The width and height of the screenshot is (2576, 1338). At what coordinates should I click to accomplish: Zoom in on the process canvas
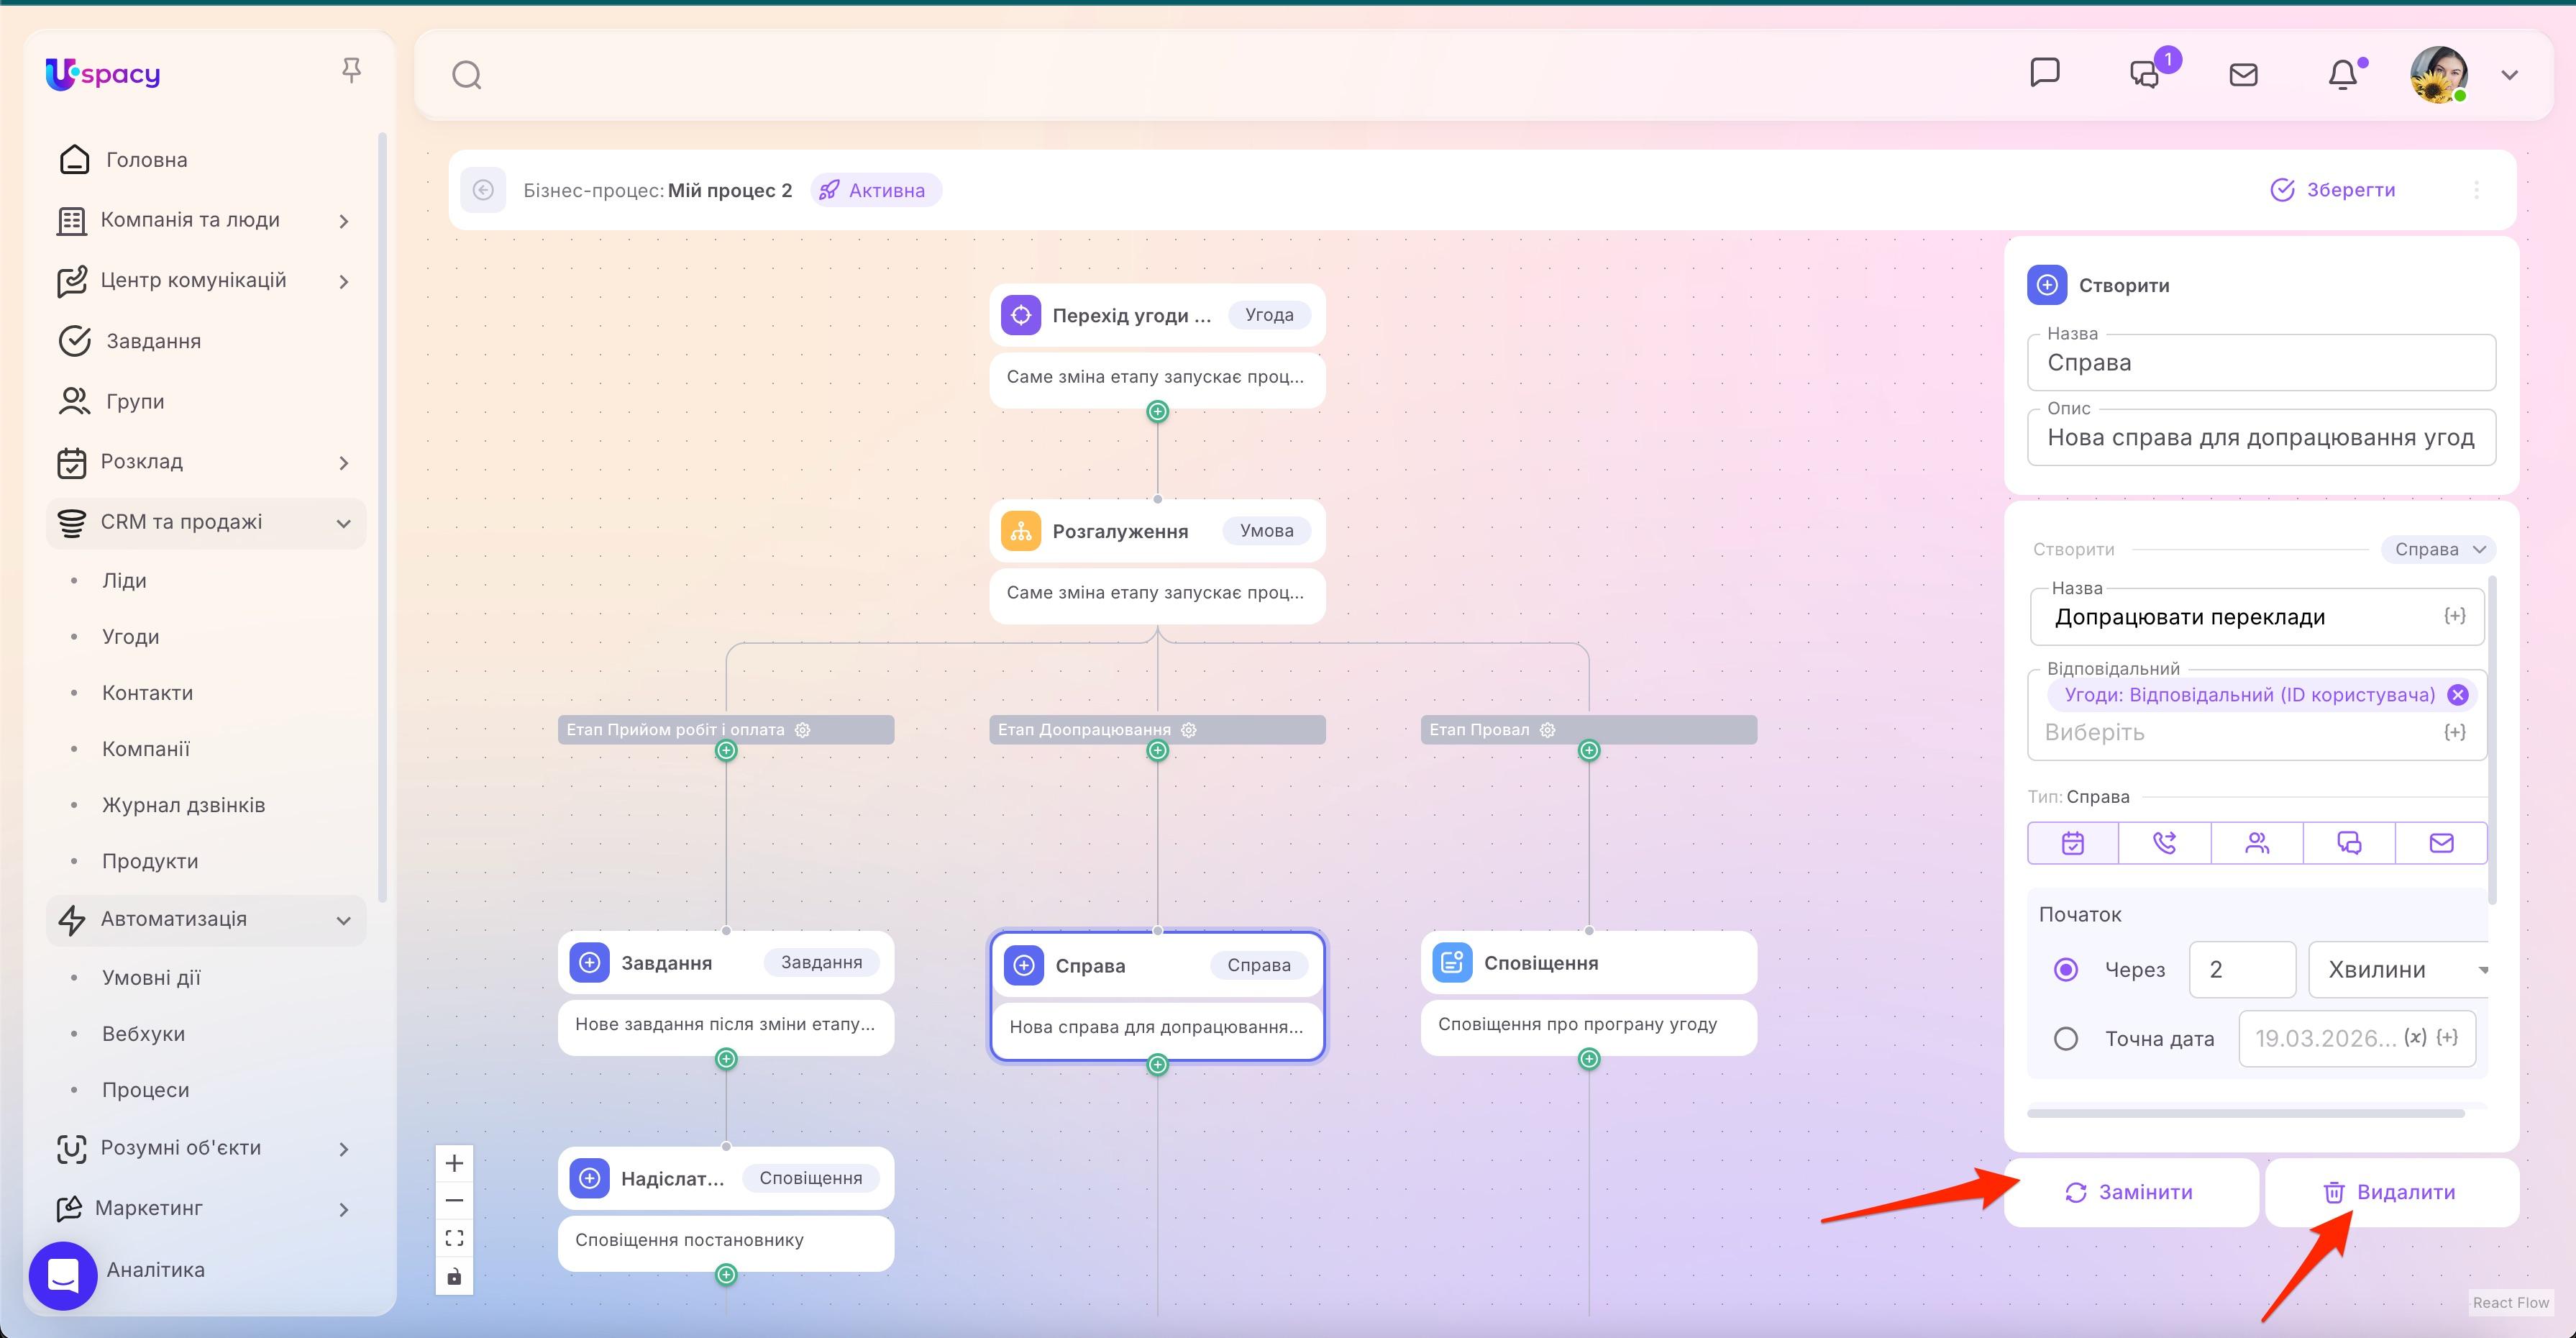coord(454,1162)
